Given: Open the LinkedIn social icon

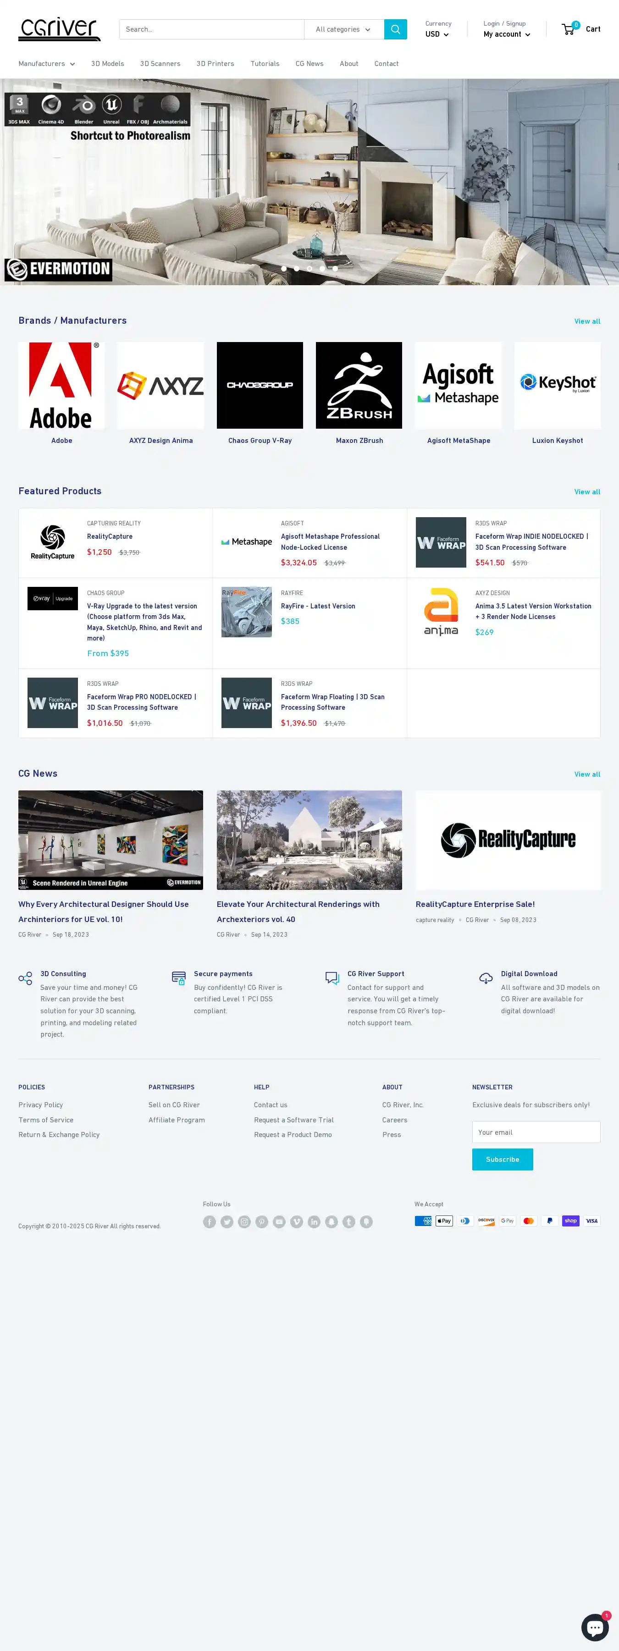Looking at the screenshot, I should pyautogui.click(x=314, y=1221).
